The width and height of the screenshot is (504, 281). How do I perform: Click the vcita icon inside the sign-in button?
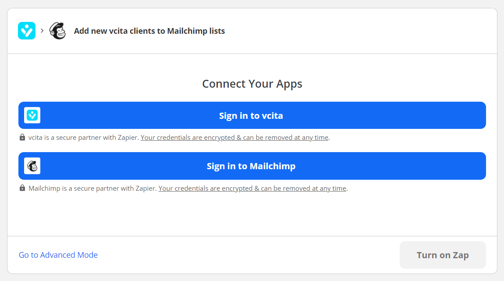click(x=32, y=115)
